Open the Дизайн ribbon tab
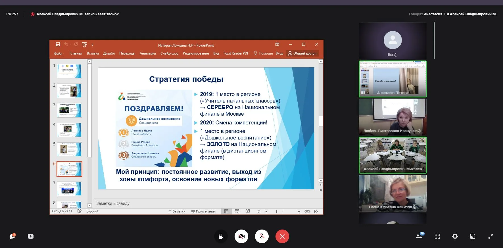The width and height of the screenshot is (503, 248). click(109, 53)
